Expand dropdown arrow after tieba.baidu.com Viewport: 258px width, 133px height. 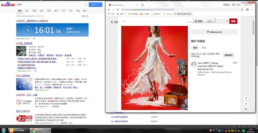tap(32, 71)
